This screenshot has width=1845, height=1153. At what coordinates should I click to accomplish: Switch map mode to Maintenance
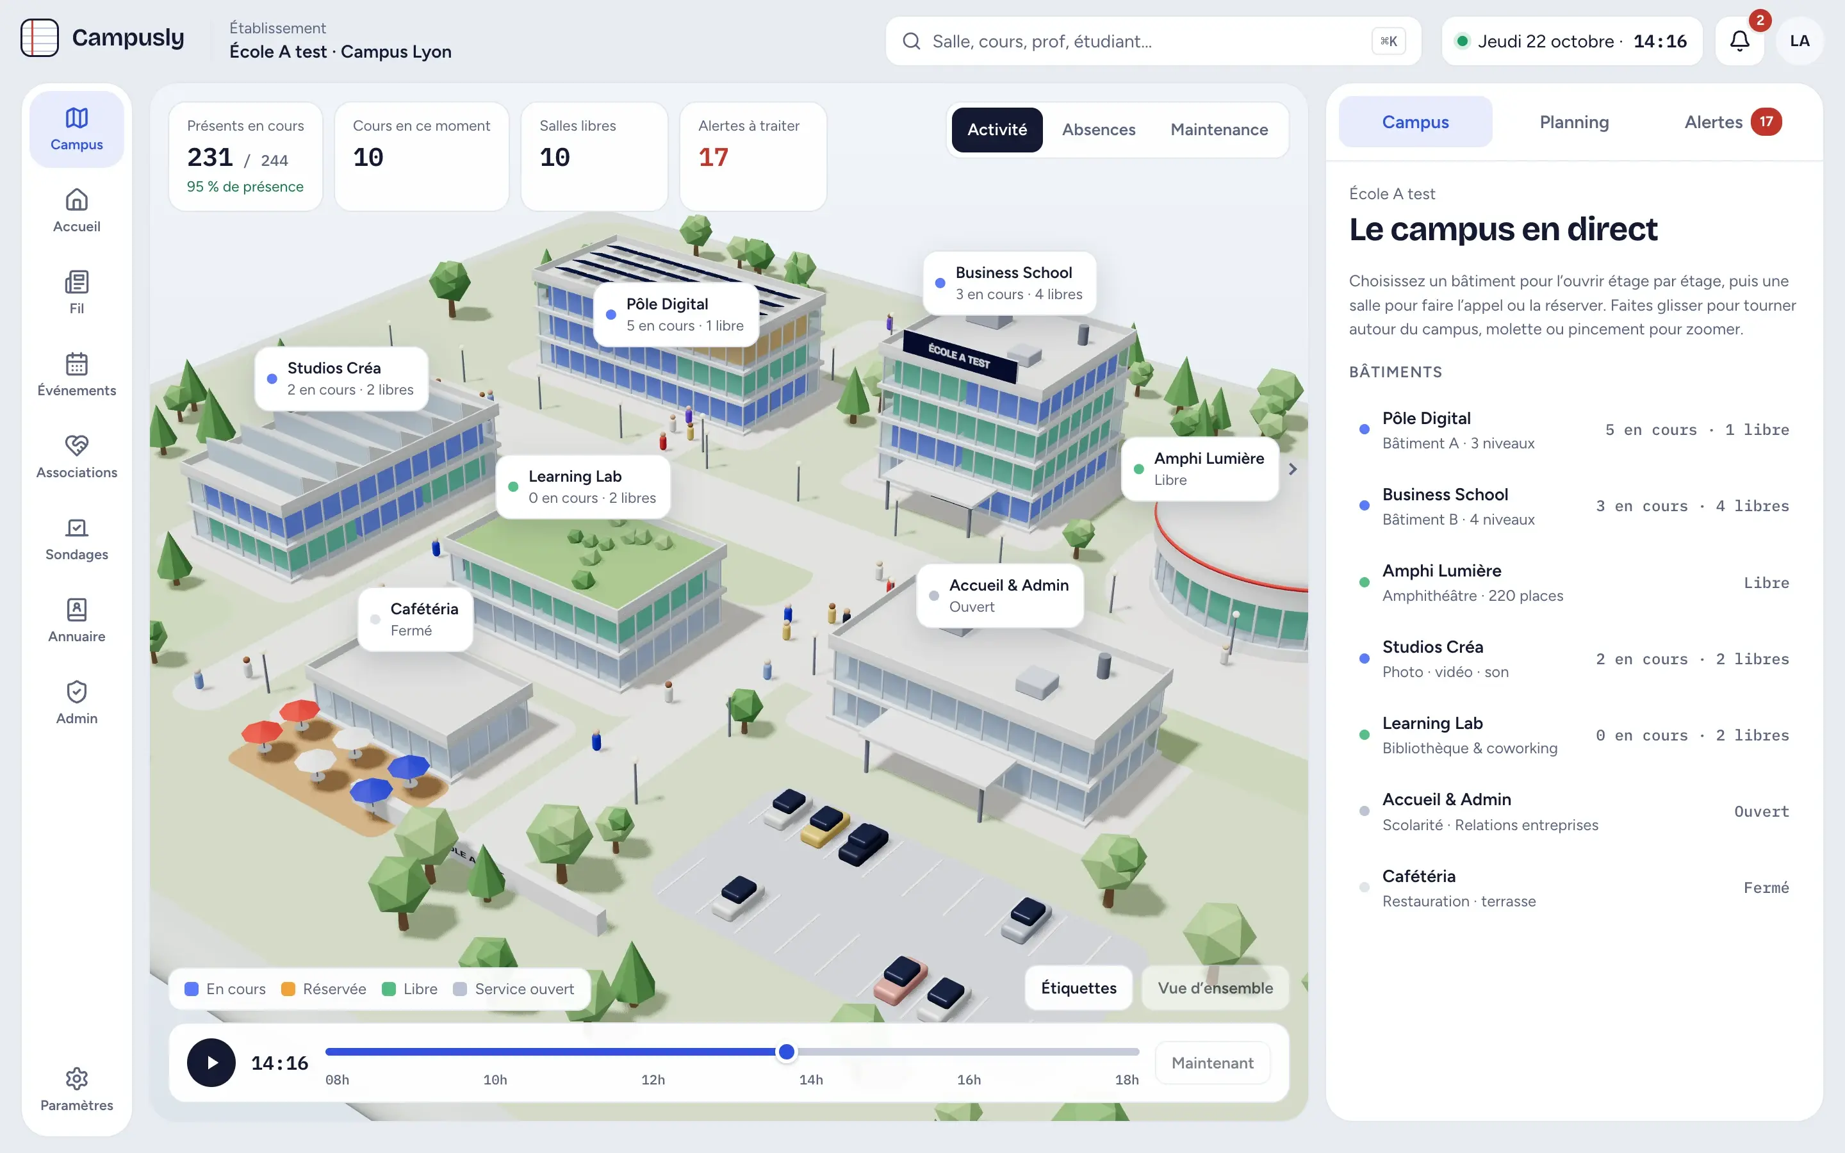click(1219, 129)
